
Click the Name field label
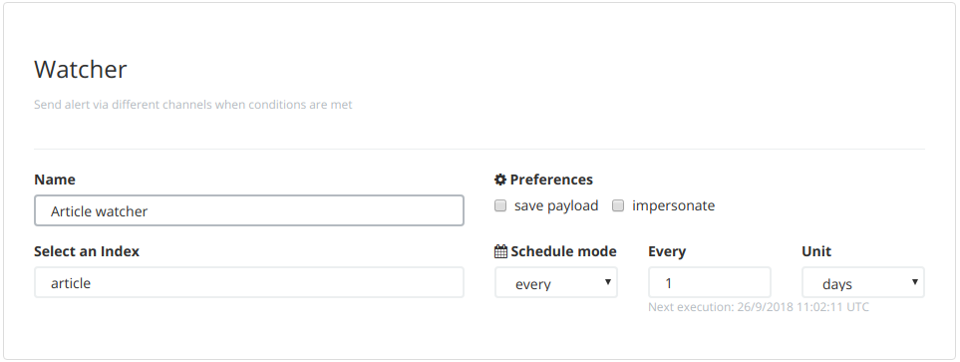coord(55,180)
